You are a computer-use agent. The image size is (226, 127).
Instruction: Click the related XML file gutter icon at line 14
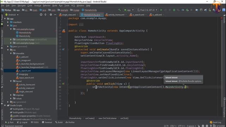tap(64, 31)
